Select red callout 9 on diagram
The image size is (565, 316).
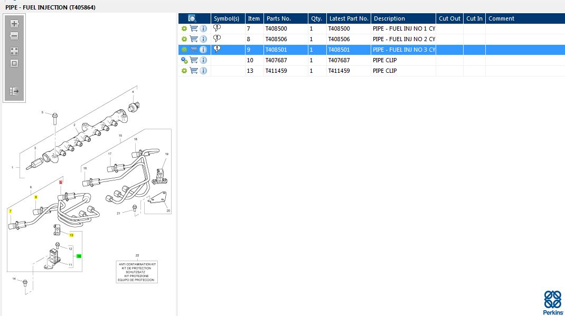pos(61,183)
